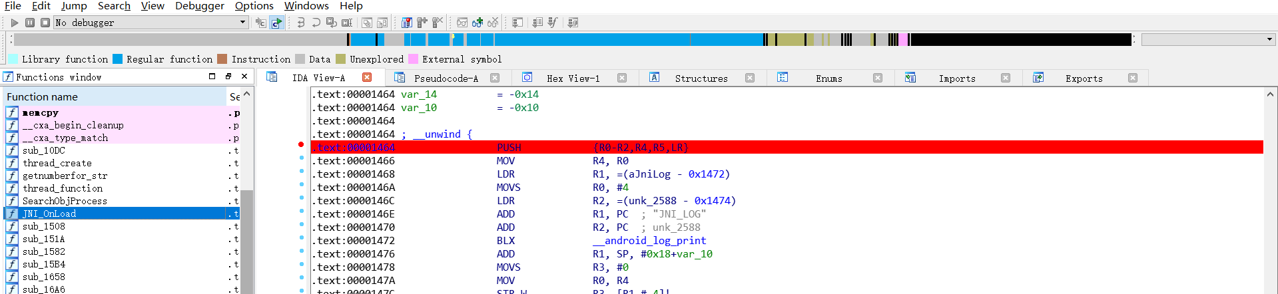This screenshot has height=294, width=1278.
Task: Open the Options menu
Action: click(x=254, y=6)
